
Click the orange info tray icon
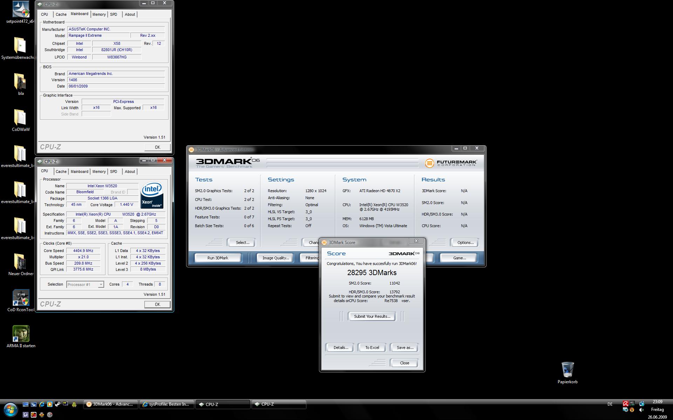(x=632, y=410)
